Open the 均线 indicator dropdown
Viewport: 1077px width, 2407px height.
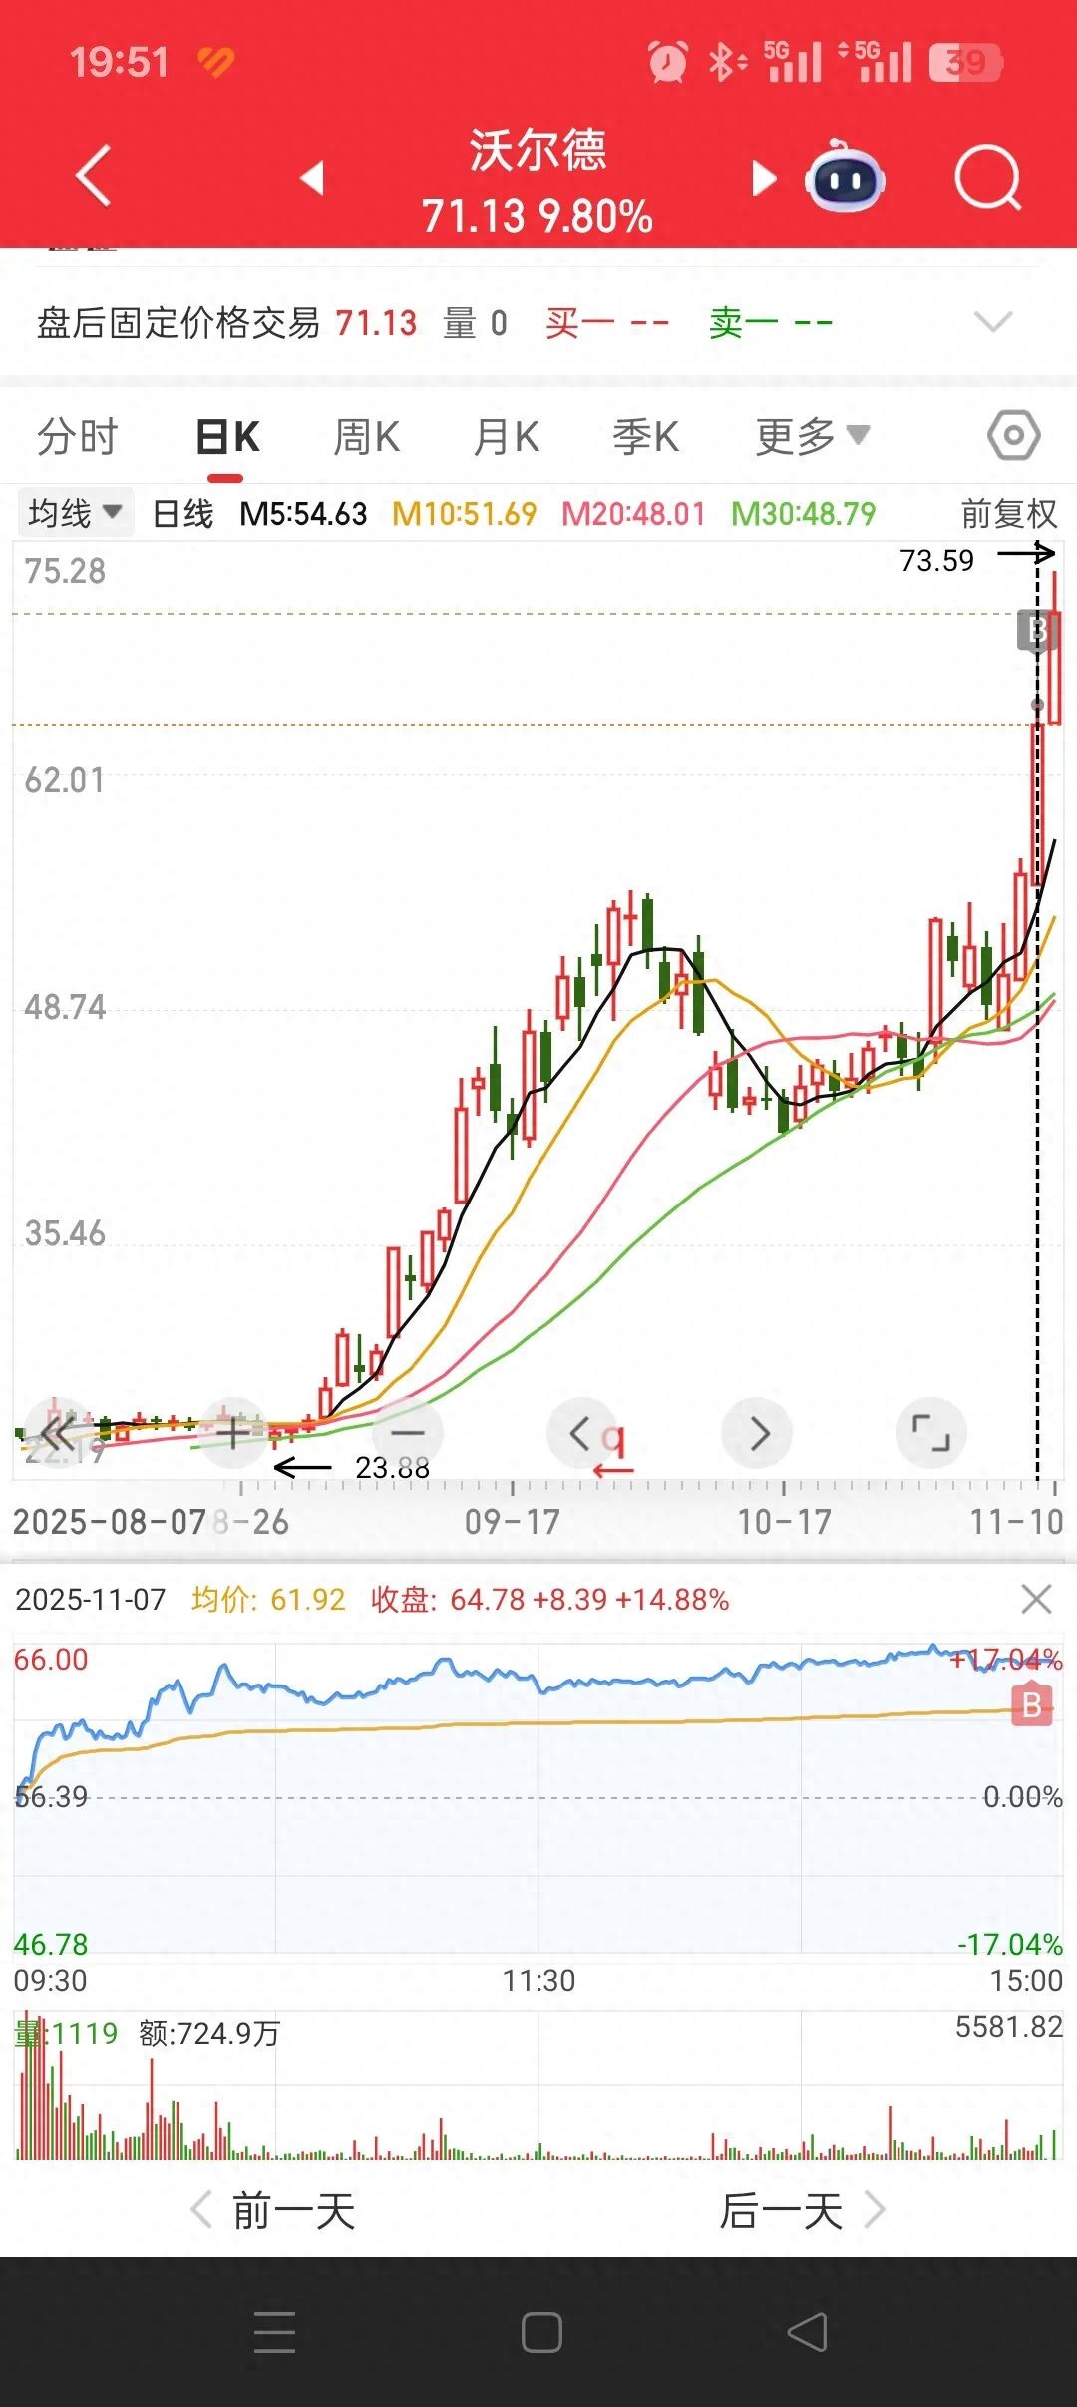[74, 514]
